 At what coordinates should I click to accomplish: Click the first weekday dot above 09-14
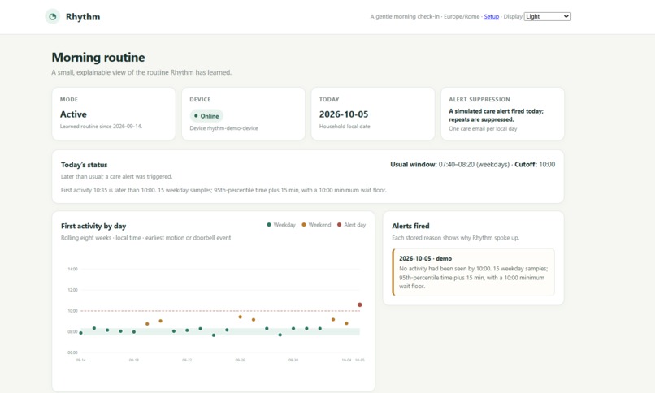[x=80, y=333]
